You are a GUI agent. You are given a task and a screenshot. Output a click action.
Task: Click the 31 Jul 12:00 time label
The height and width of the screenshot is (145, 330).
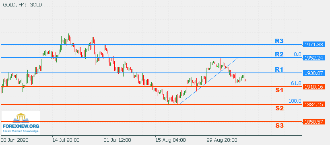click(117, 140)
